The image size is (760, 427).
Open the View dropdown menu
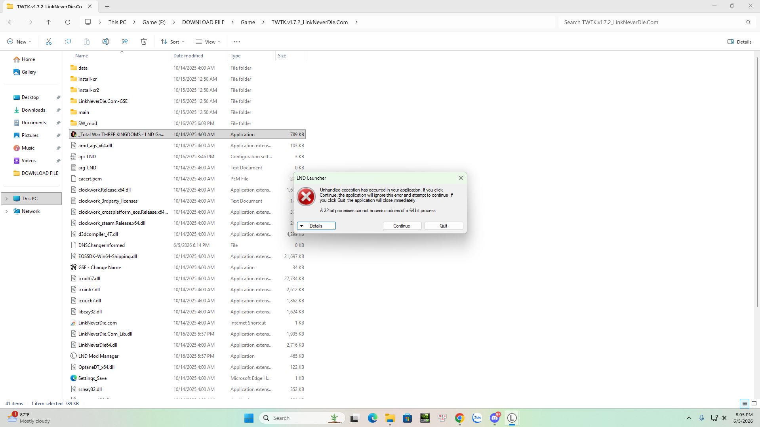[208, 42]
